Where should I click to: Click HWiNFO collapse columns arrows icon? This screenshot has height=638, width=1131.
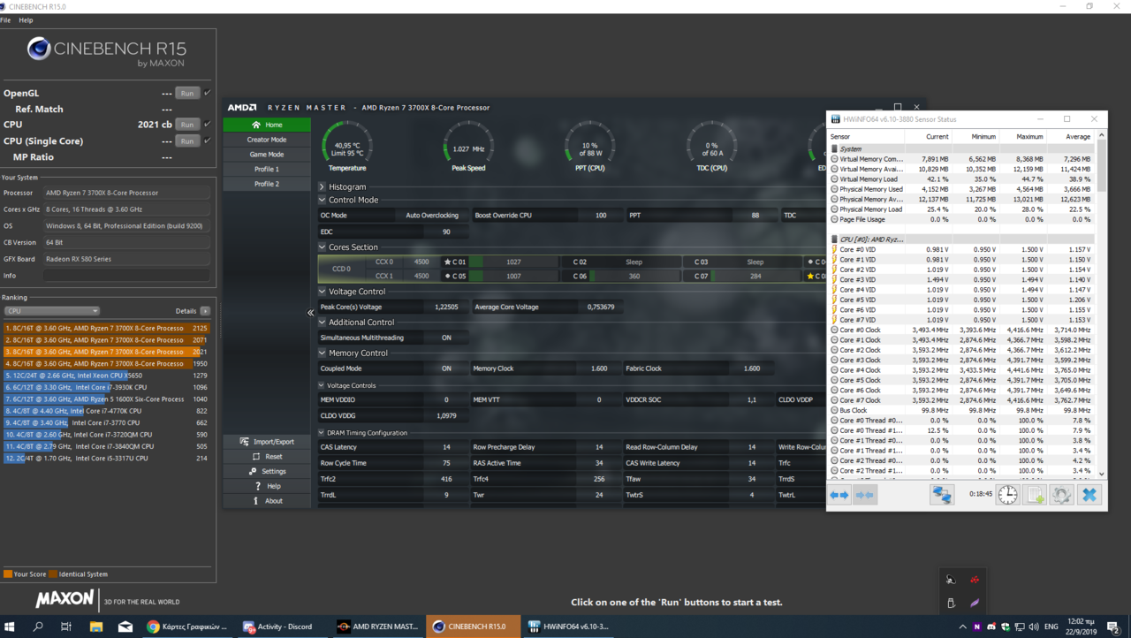coord(865,495)
